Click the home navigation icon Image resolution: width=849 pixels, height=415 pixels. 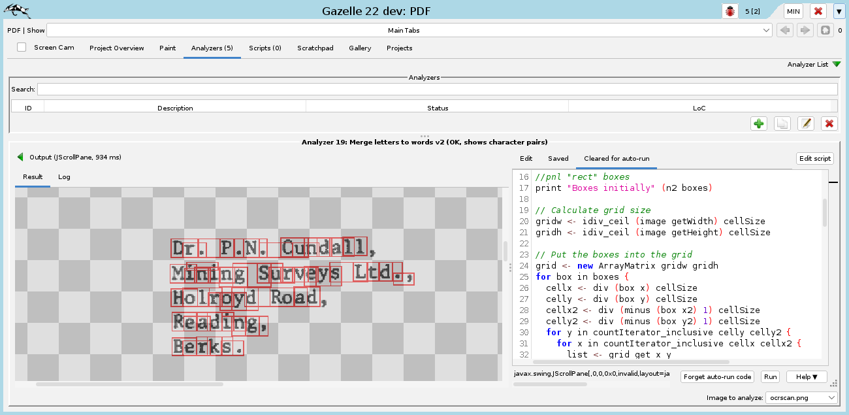pos(825,30)
